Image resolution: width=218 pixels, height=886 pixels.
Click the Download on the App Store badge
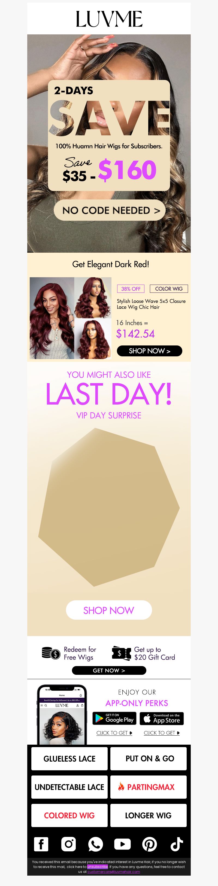click(x=162, y=718)
